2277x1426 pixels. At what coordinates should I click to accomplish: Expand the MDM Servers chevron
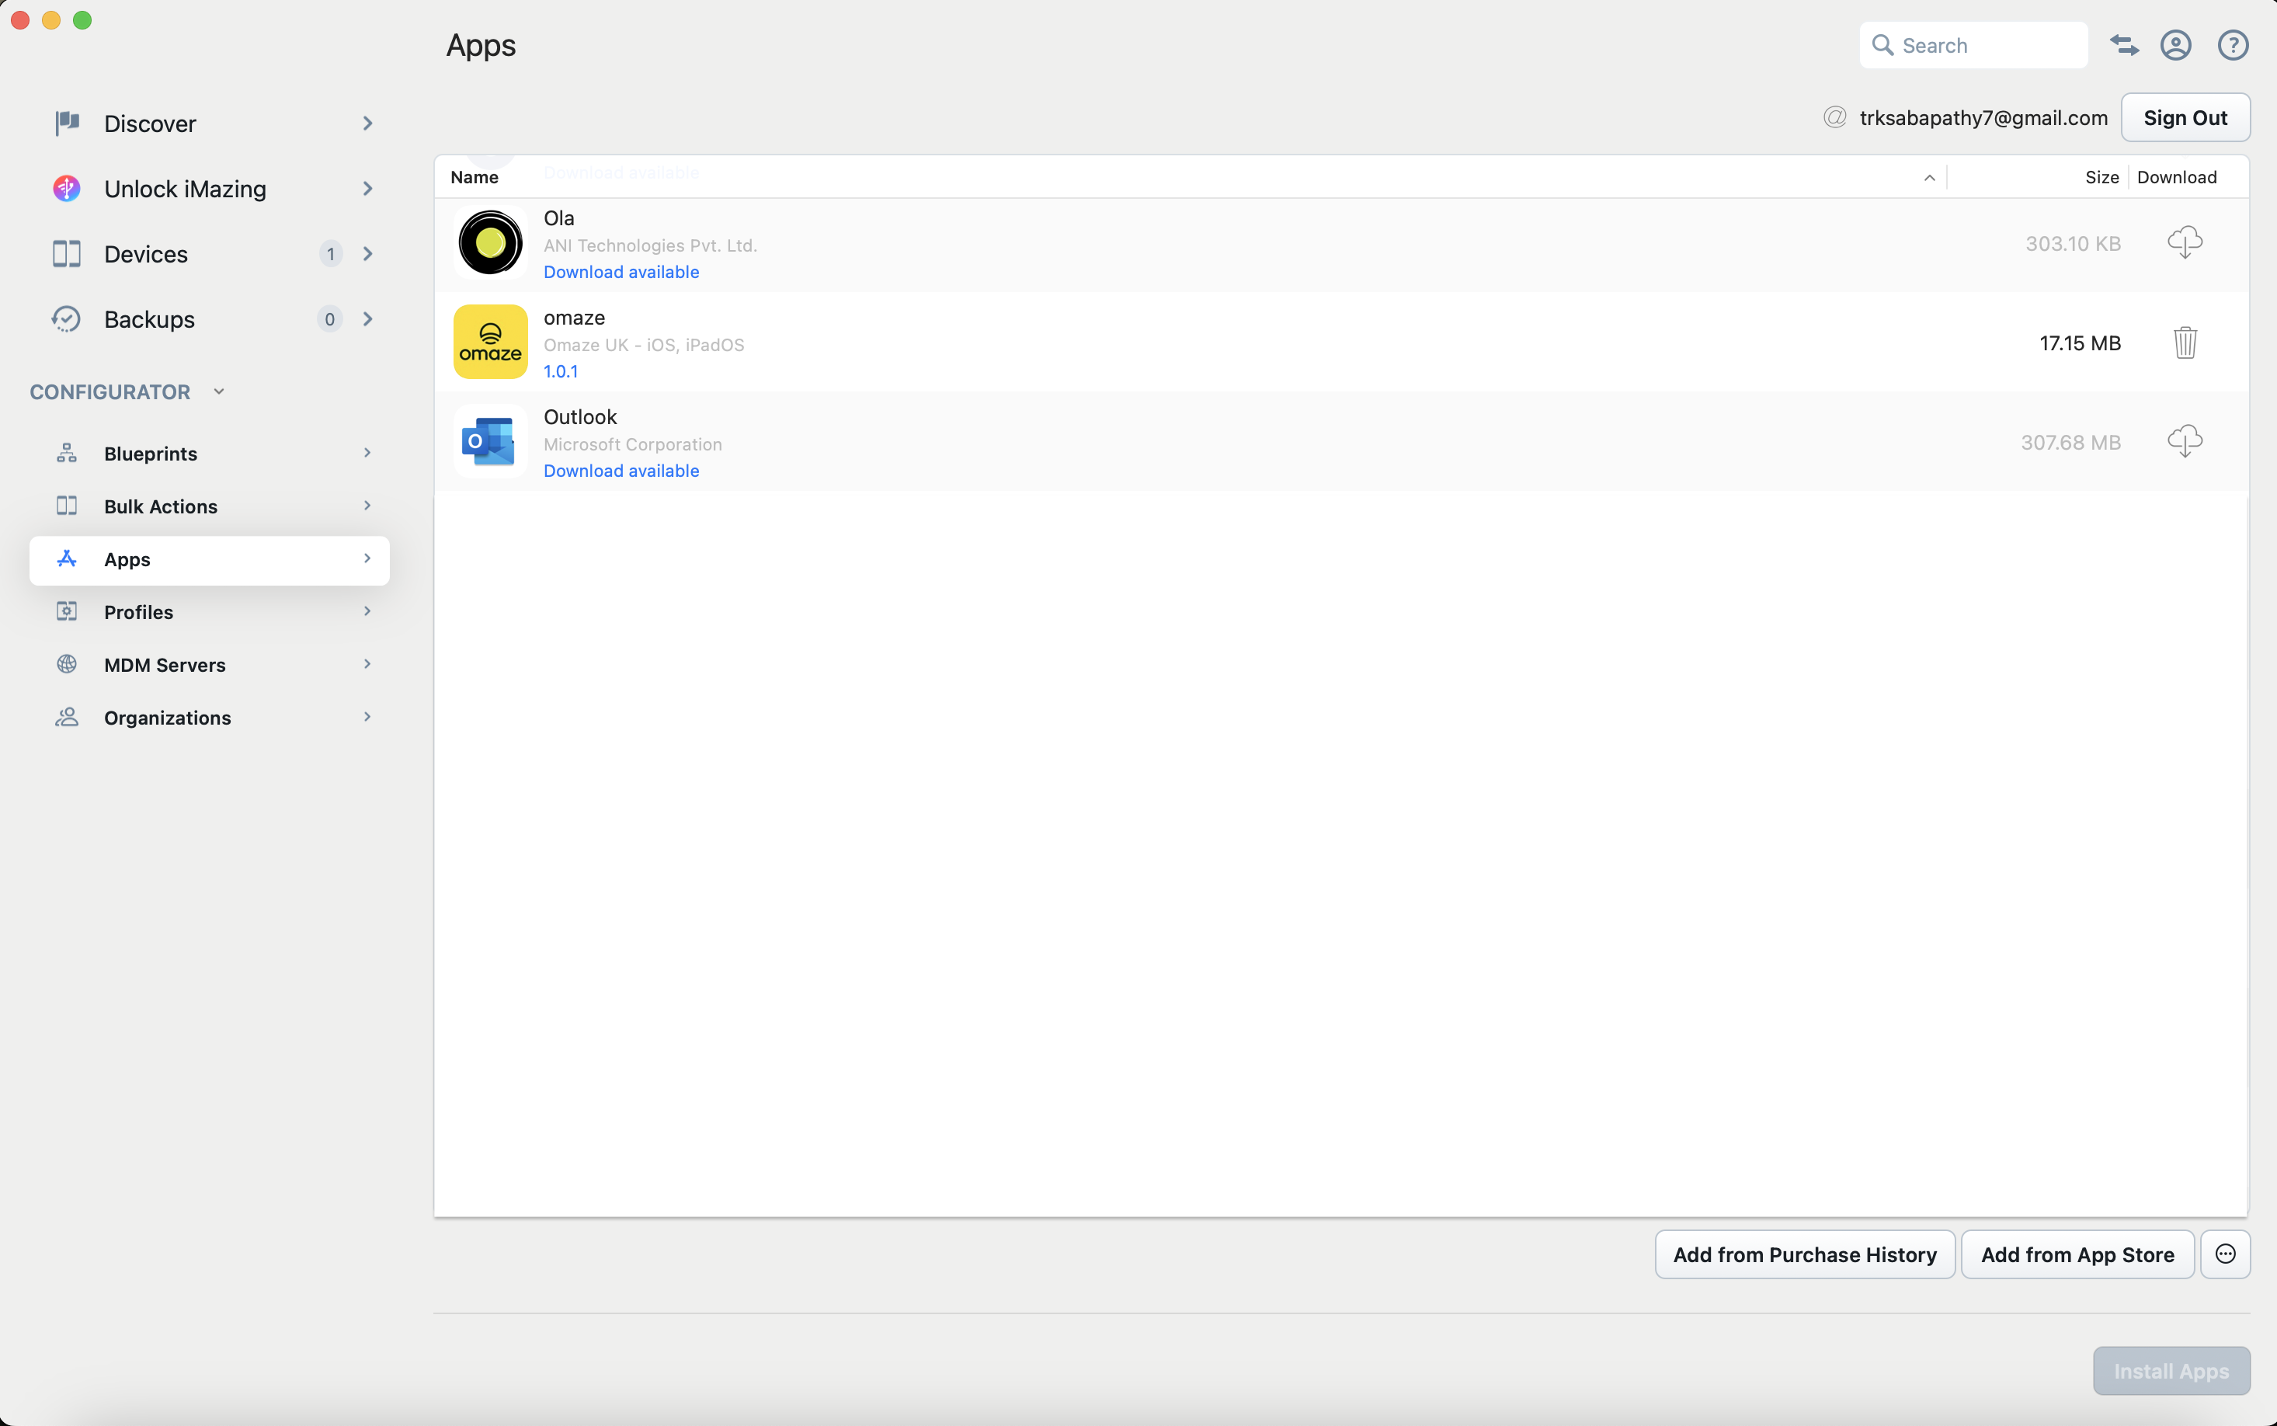point(367,664)
